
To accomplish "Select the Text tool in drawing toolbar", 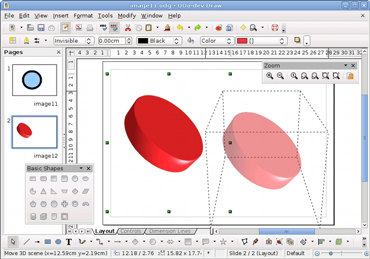I will pos(69,242).
